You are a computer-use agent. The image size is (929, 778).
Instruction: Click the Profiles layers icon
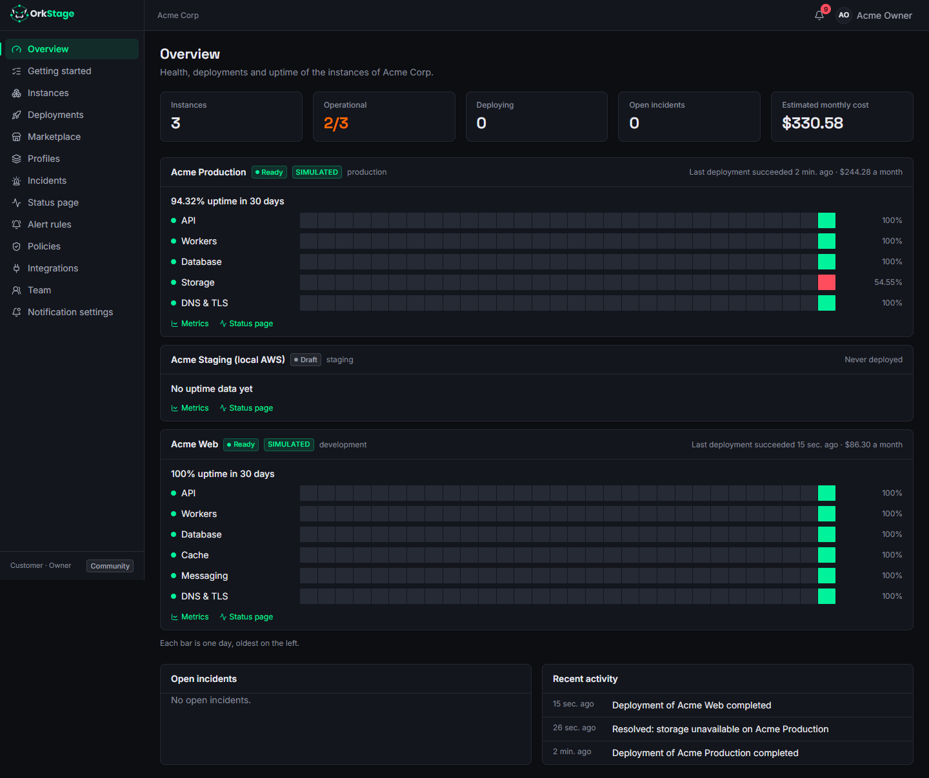click(17, 159)
